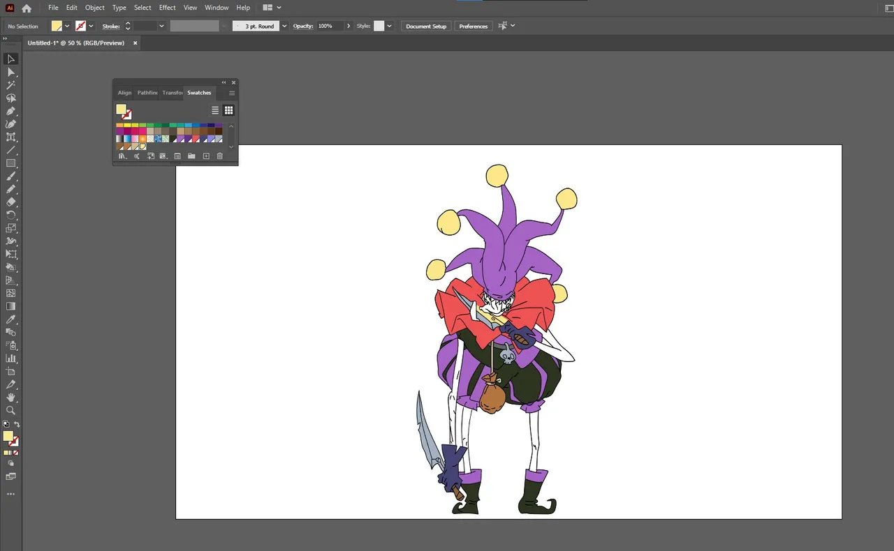Screen dimensions: 894x551
Task: Click the Delete Swatch trash icon
Action: 219,156
